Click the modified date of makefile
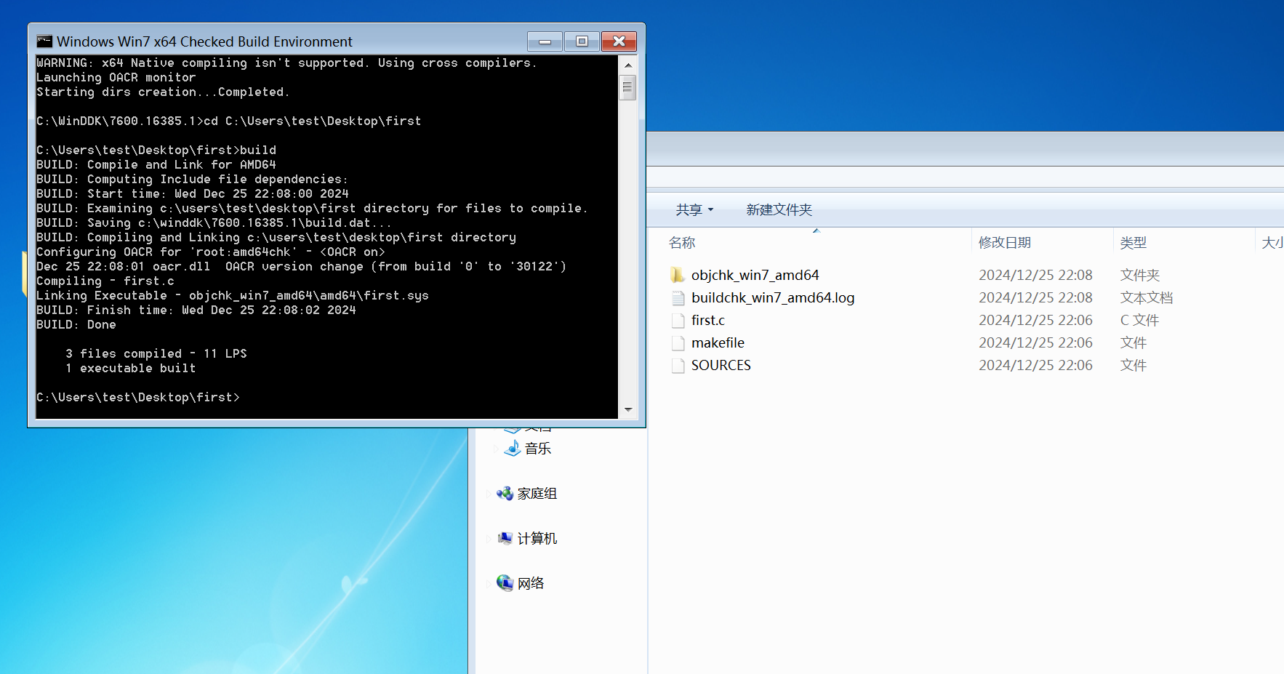The height and width of the screenshot is (674, 1284). pyautogui.click(x=1035, y=342)
